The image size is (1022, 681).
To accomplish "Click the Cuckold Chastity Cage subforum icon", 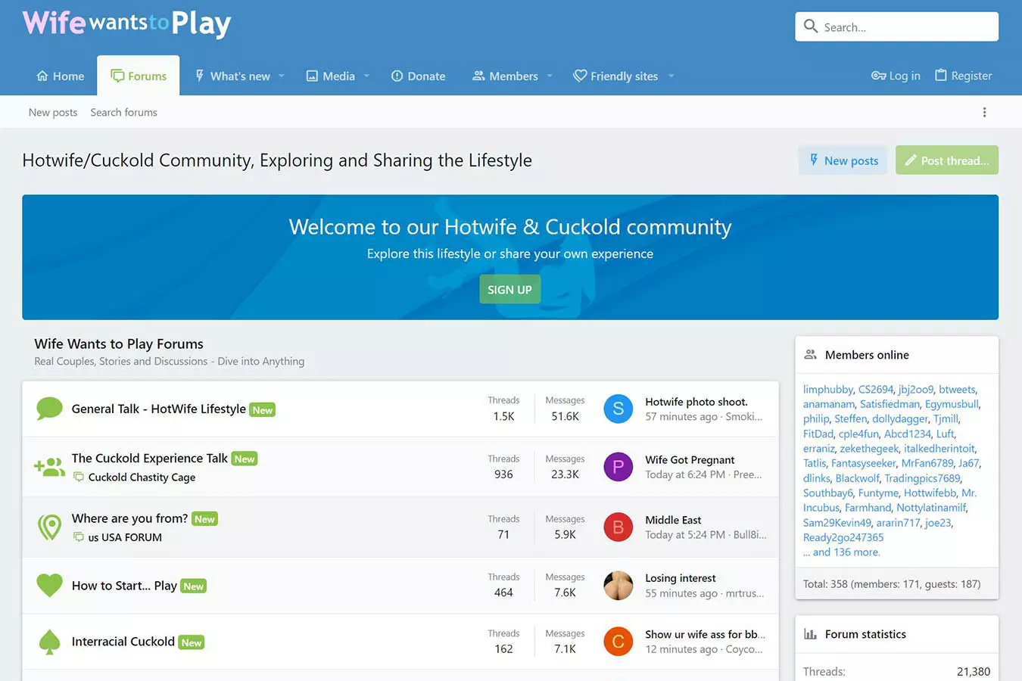I will tap(78, 477).
